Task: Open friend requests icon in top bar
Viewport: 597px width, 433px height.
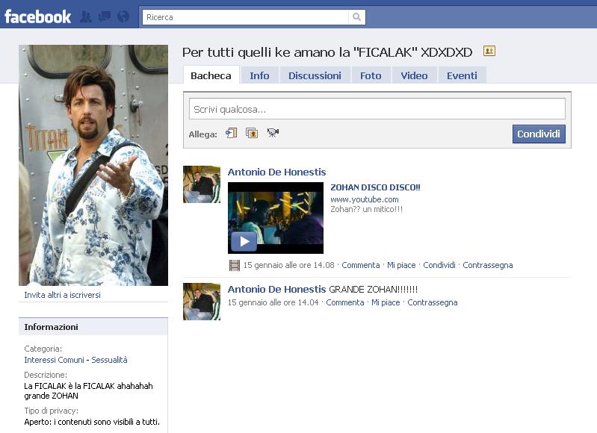Action: pos(86,16)
